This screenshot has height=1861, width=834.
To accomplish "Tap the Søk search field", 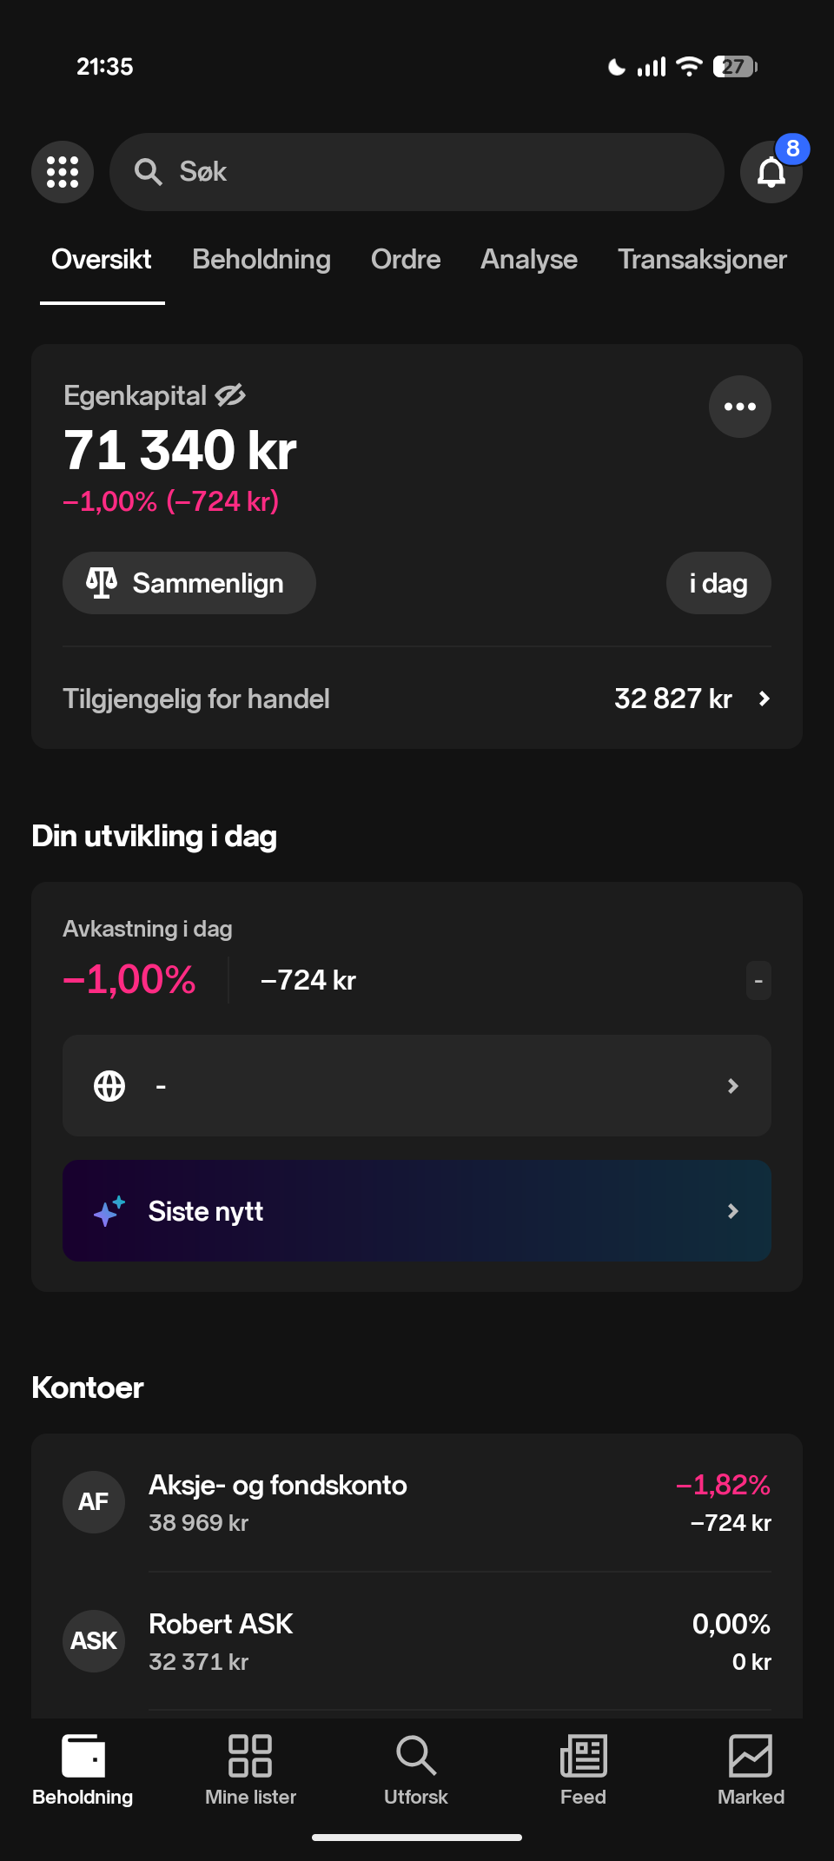I will (416, 172).
